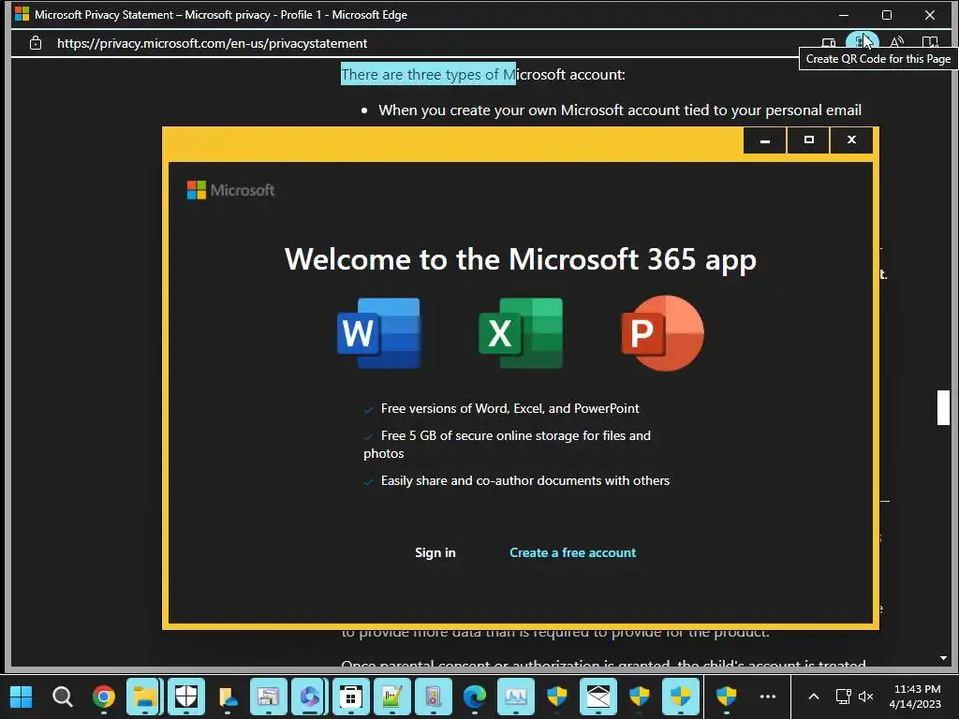The height and width of the screenshot is (719, 959).
Task: Close the Microsoft 365 welcome dialog
Action: [x=851, y=140]
